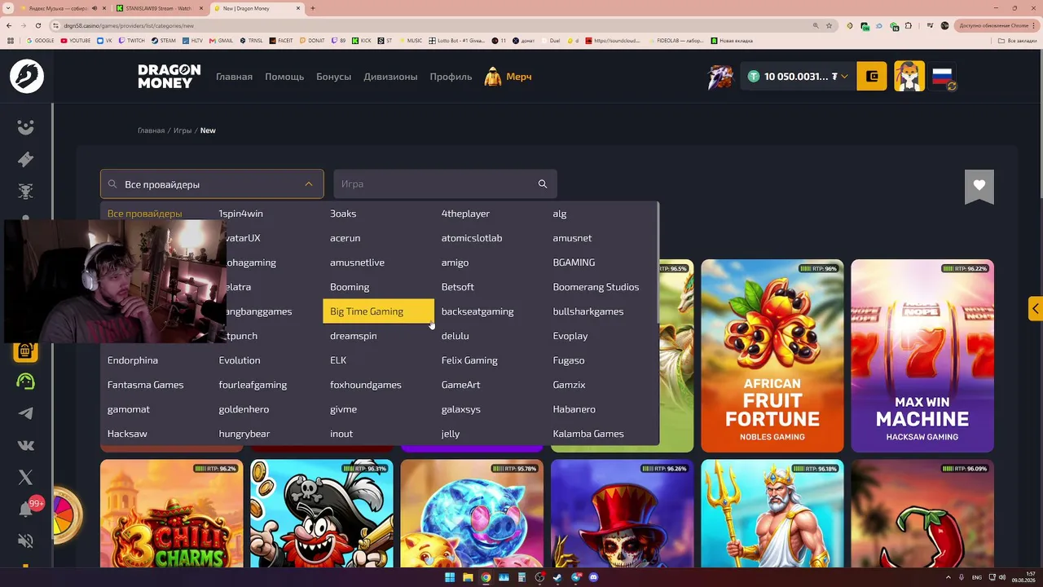The height and width of the screenshot is (587, 1043).
Task: Open the fox profile avatar
Action: coord(909,77)
